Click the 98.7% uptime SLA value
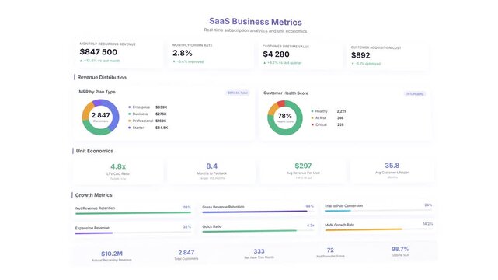498x280 pixels. coord(400,249)
